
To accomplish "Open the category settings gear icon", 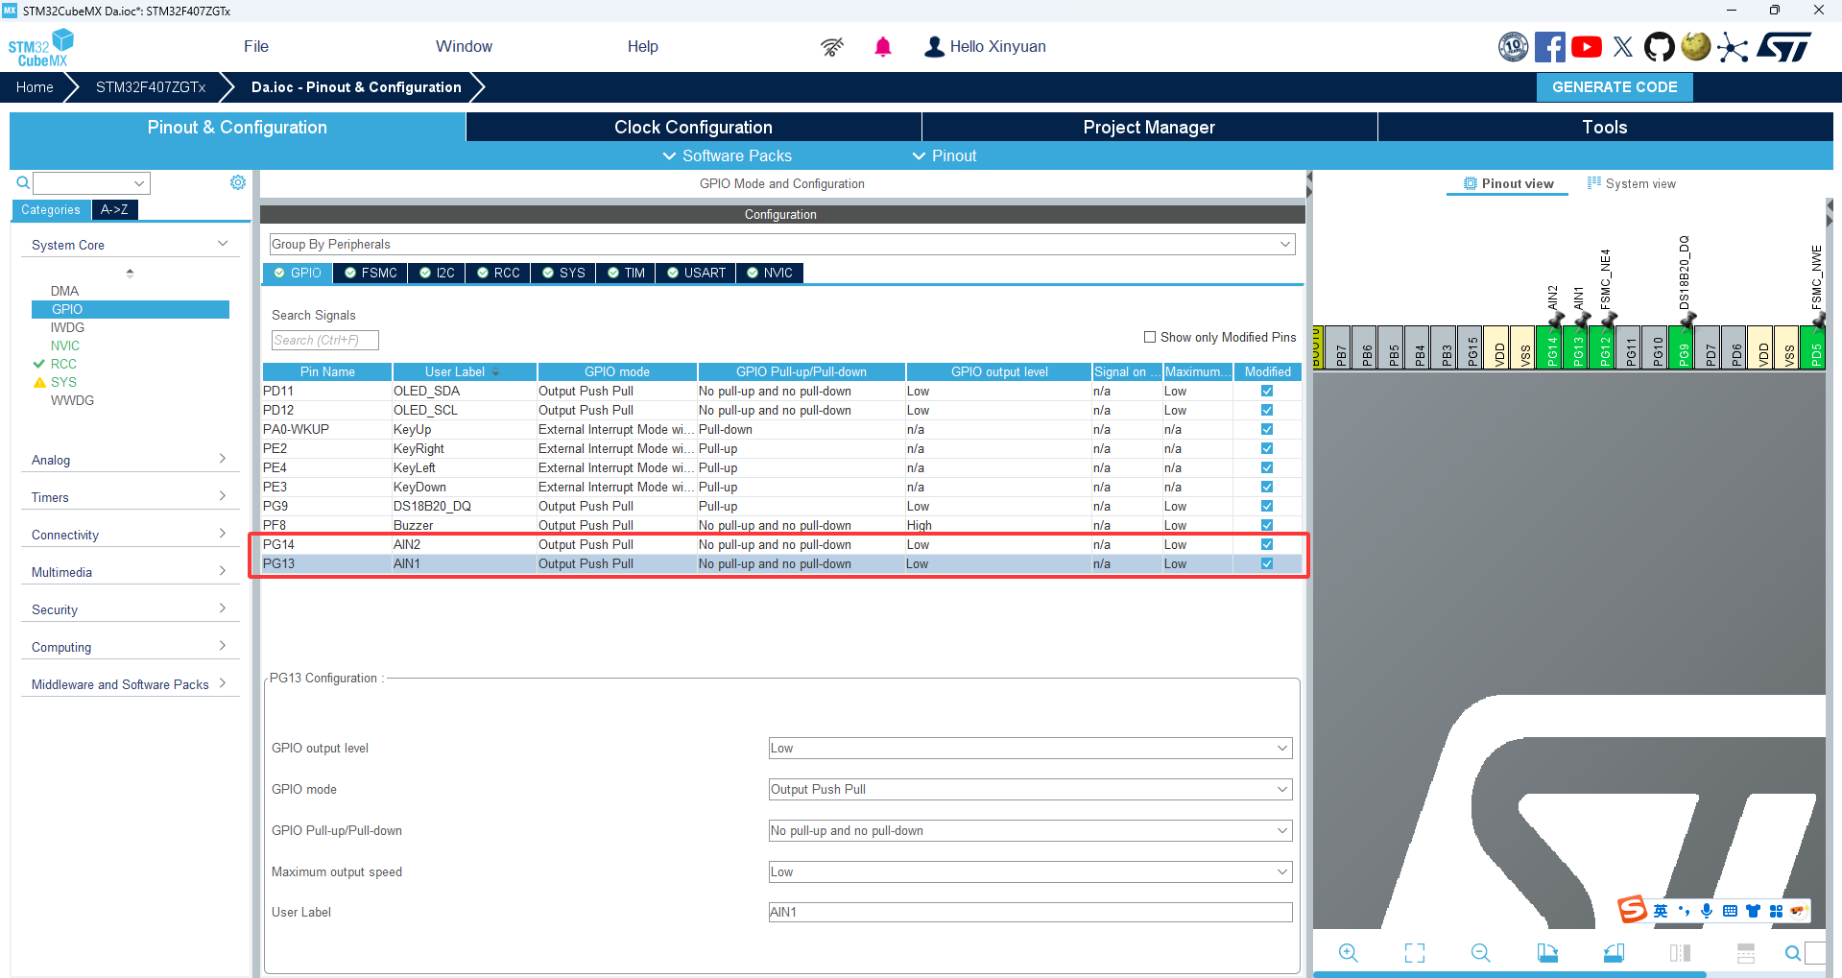I will (x=238, y=182).
